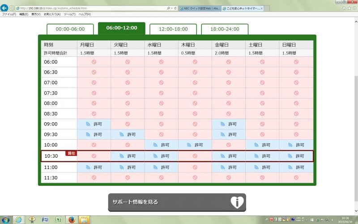Click the info heart icon on support button
This screenshot has width=358, height=224.
237,202
